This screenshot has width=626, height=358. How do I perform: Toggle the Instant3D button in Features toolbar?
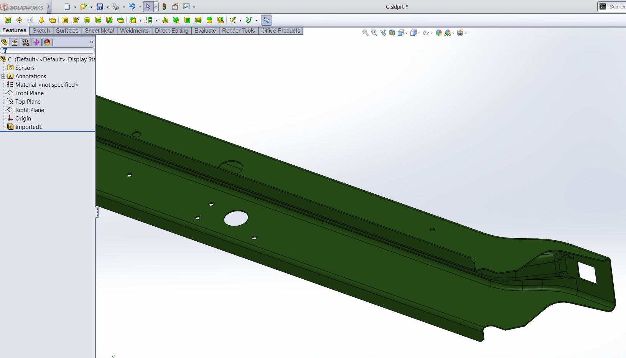[266, 20]
